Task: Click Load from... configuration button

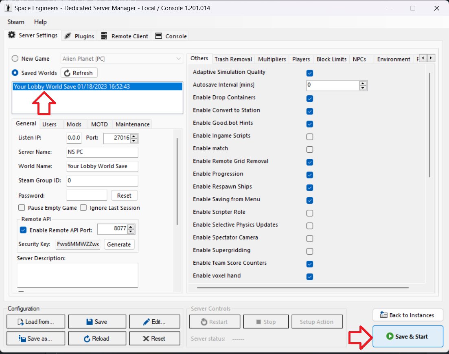Action: (x=36, y=322)
